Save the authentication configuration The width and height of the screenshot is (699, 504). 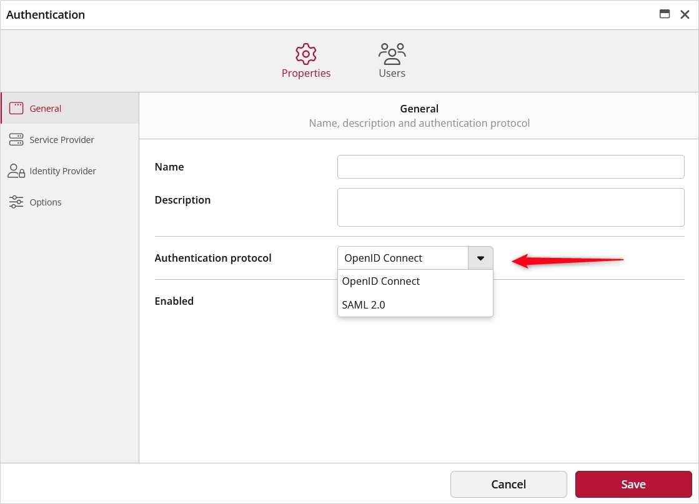pyautogui.click(x=633, y=484)
